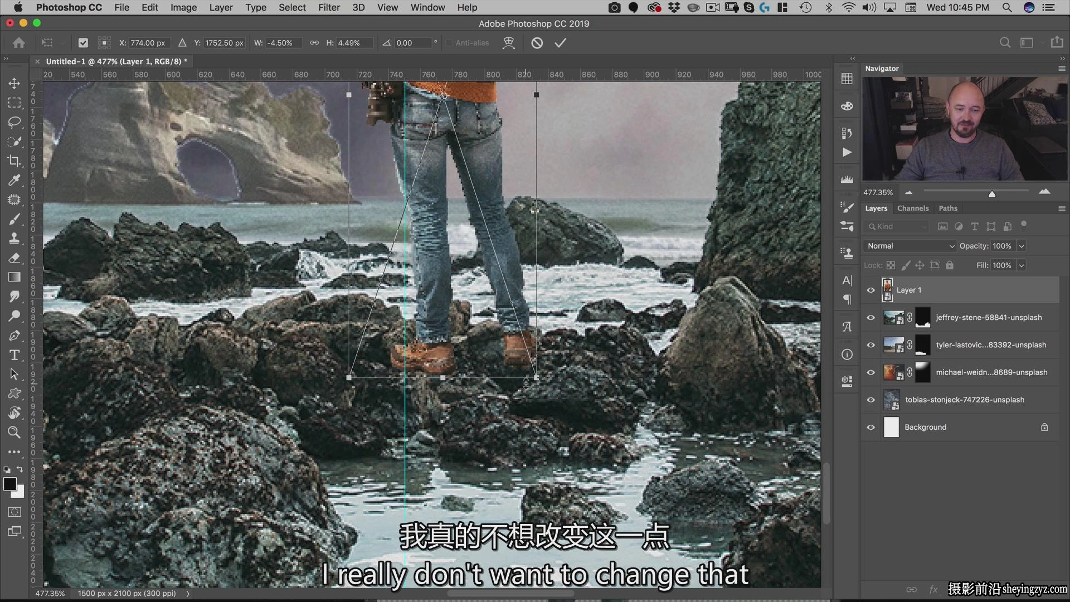Switch to warp mode icon in options bar

coord(508,43)
